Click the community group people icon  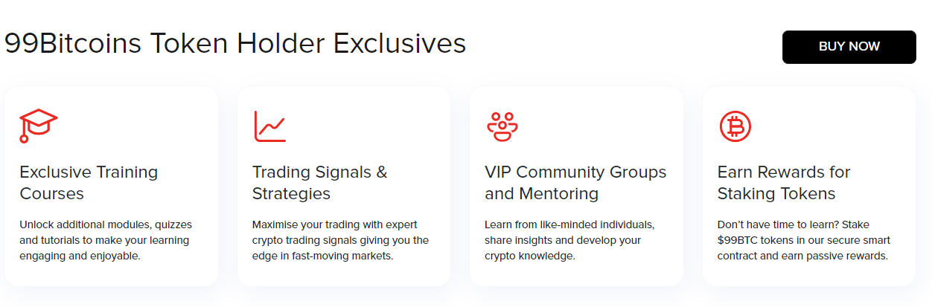[x=502, y=126]
